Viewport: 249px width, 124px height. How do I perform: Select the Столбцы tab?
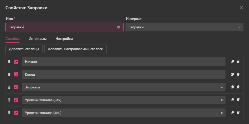coord(12,39)
